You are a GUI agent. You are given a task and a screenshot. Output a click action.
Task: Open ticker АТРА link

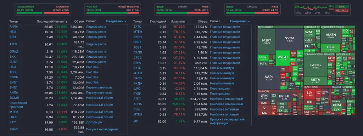pos(137,63)
